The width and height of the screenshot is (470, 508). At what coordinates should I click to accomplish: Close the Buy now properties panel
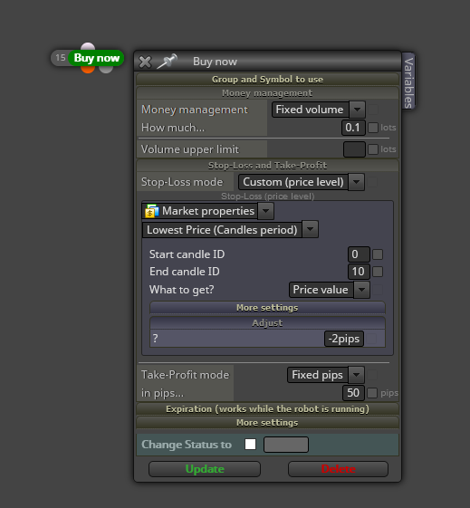click(145, 62)
